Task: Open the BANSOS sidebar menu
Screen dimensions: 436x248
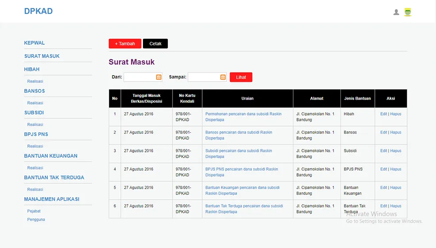Action: click(x=35, y=91)
